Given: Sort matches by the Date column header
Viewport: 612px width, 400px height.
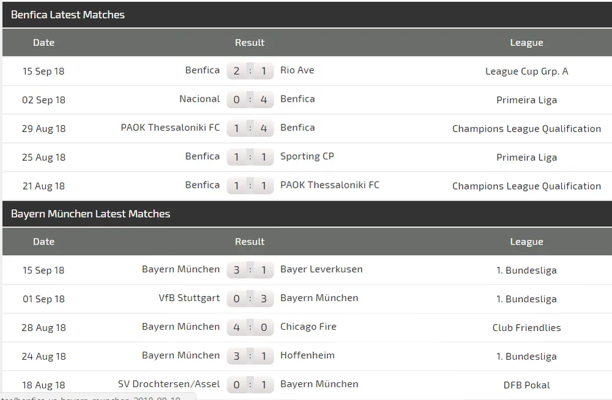Looking at the screenshot, I should pyautogui.click(x=43, y=42).
